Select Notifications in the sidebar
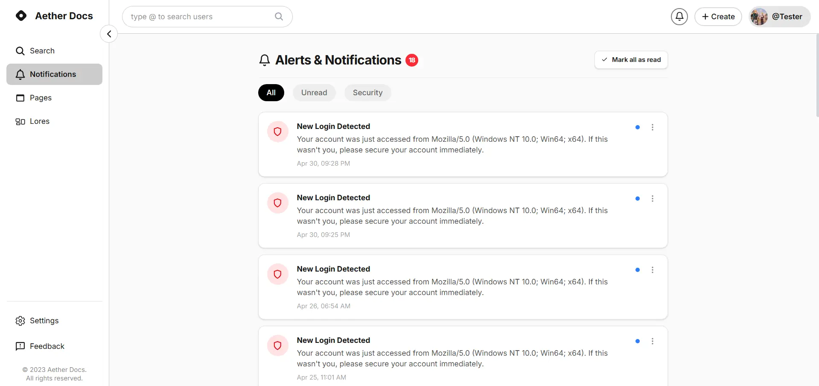Screen dimensions: 819x386 pyautogui.click(x=55, y=74)
